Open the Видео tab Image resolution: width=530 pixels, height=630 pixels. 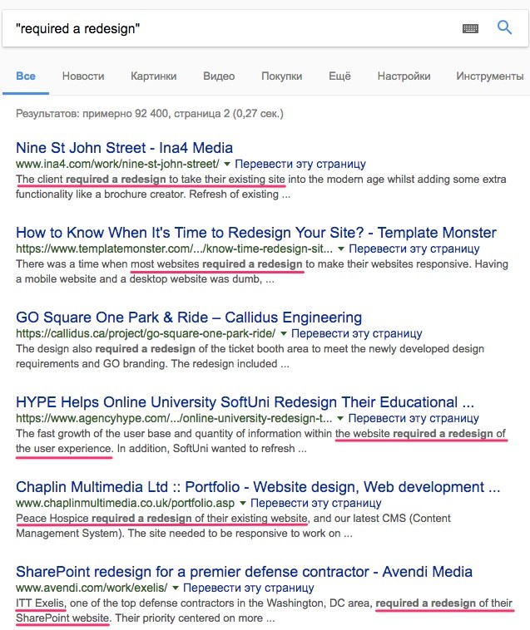click(x=219, y=76)
